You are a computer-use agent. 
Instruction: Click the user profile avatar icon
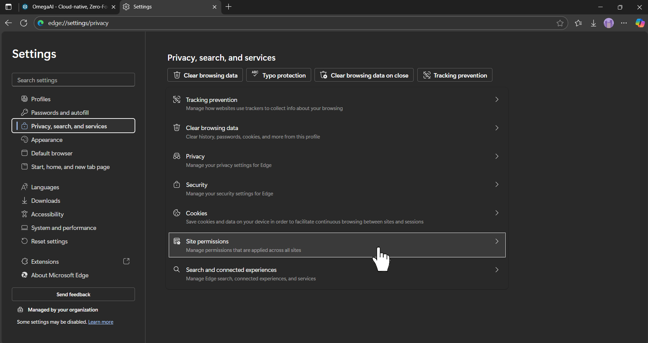609,23
